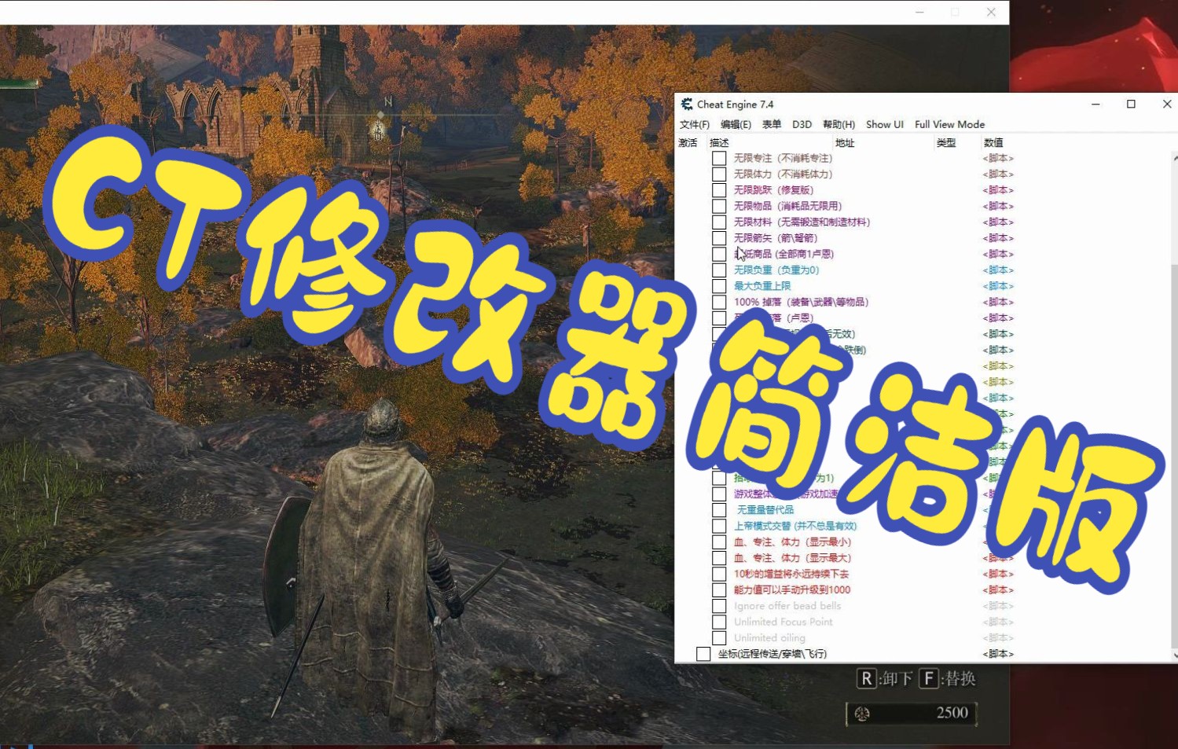
Task: Open the 编辑(E) menu
Action: 736,124
